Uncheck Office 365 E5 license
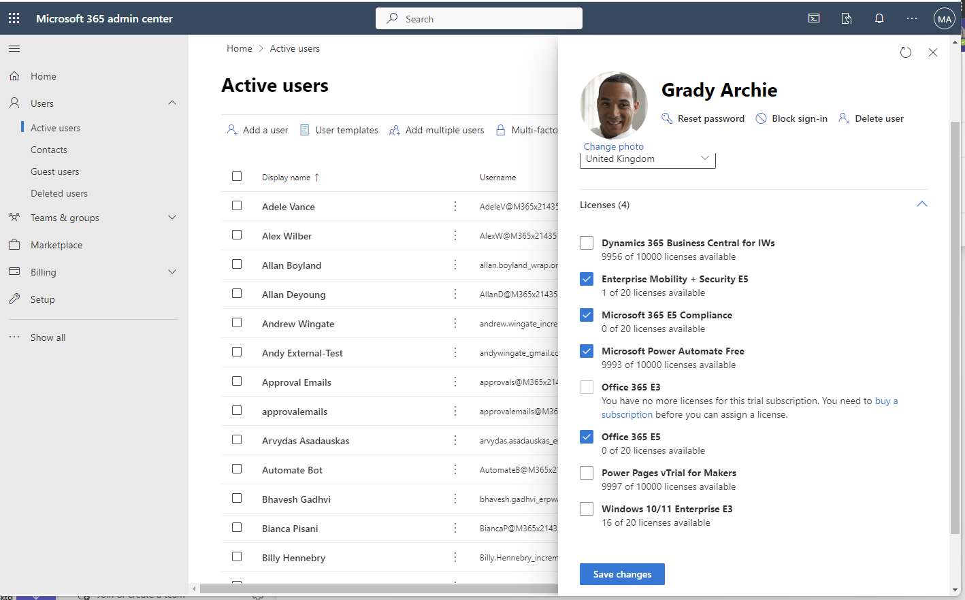 tap(587, 437)
